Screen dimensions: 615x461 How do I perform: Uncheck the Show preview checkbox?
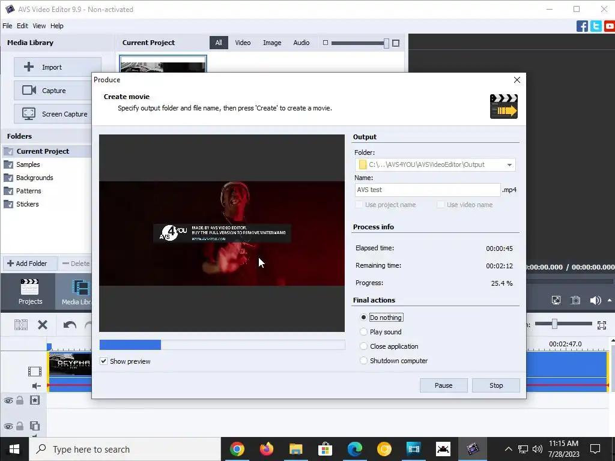[x=103, y=361]
